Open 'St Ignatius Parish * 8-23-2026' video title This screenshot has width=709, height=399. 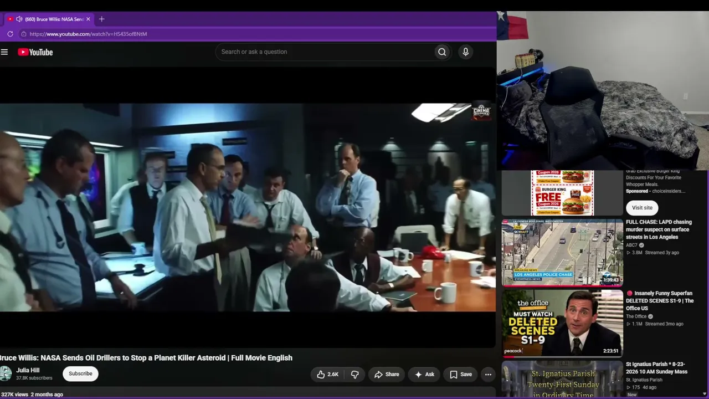pyautogui.click(x=656, y=368)
